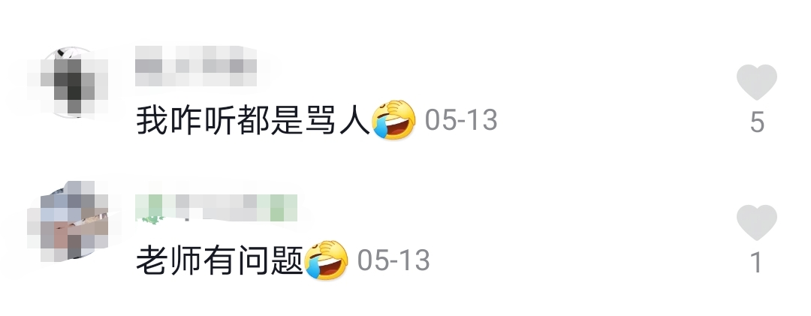Tap the like count 5
The width and height of the screenshot is (811, 316).
click(757, 122)
